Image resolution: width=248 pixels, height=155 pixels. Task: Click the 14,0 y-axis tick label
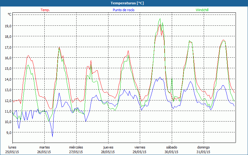(x=7, y=79)
